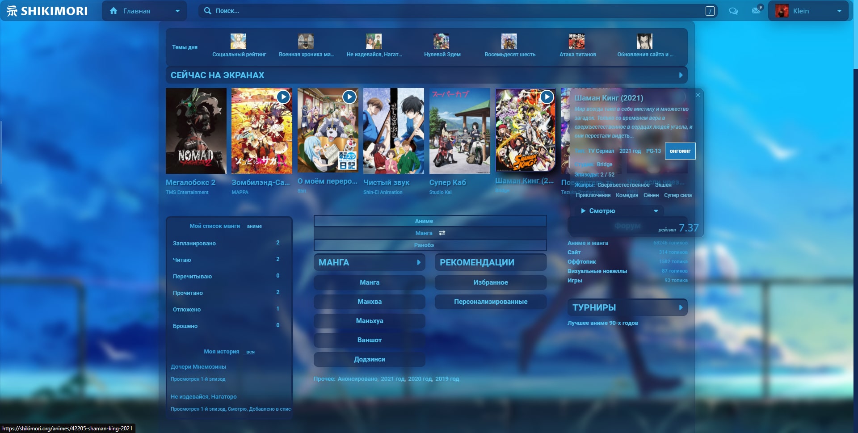Click Избранное recommendations button
Viewport: 858px width, 433px height.
491,282
